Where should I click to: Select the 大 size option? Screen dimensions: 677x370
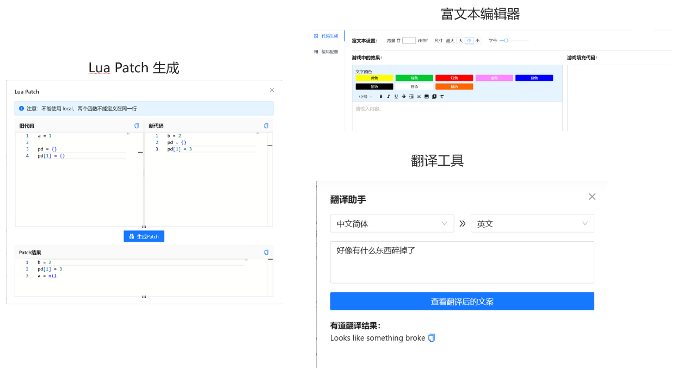[x=460, y=41]
